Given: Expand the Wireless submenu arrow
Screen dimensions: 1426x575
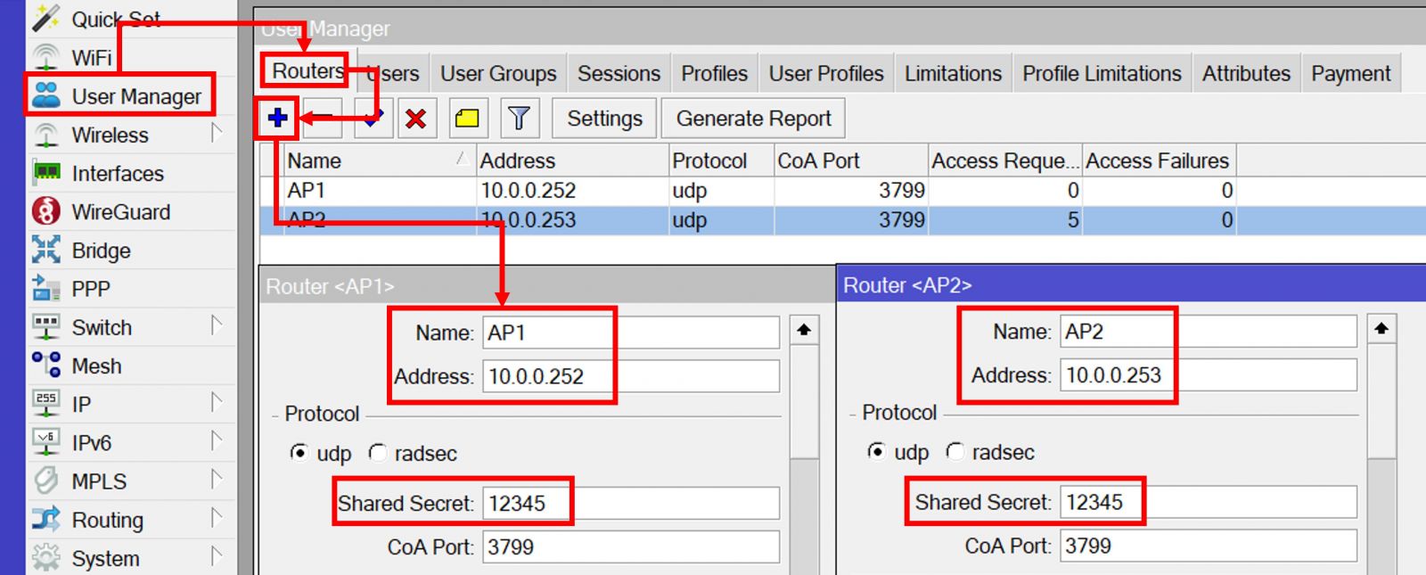Looking at the screenshot, I should click(x=216, y=134).
